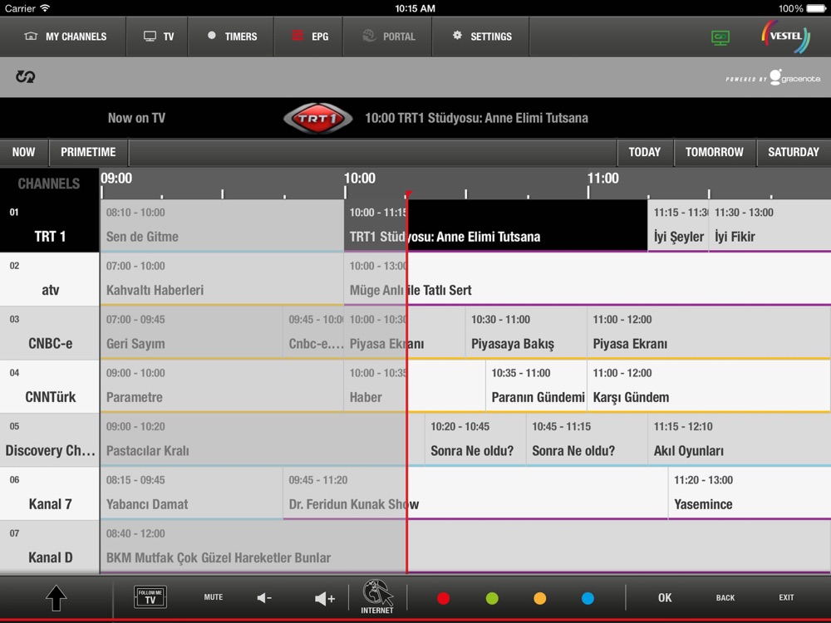Jump to Primetime listings

tap(88, 153)
